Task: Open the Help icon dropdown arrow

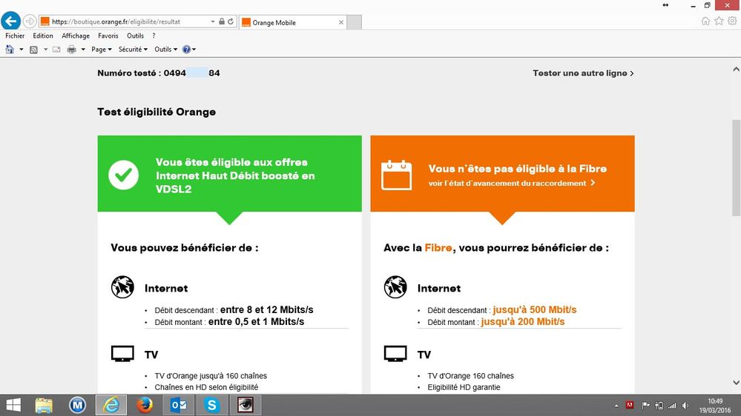Action: (x=194, y=49)
